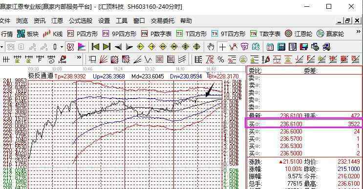Open the 9T四方形 tool
Screen dimensions: 363x189
click(228, 34)
